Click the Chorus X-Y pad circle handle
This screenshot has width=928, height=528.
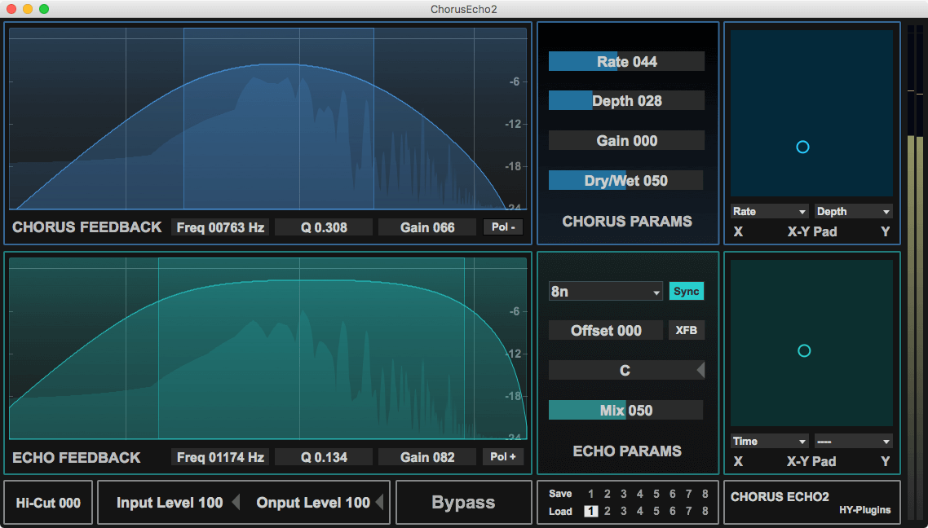coord(802,147)
